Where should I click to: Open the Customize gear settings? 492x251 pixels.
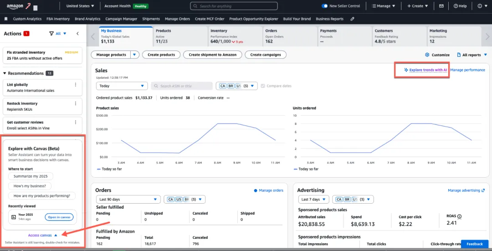[x=437, y=55]
